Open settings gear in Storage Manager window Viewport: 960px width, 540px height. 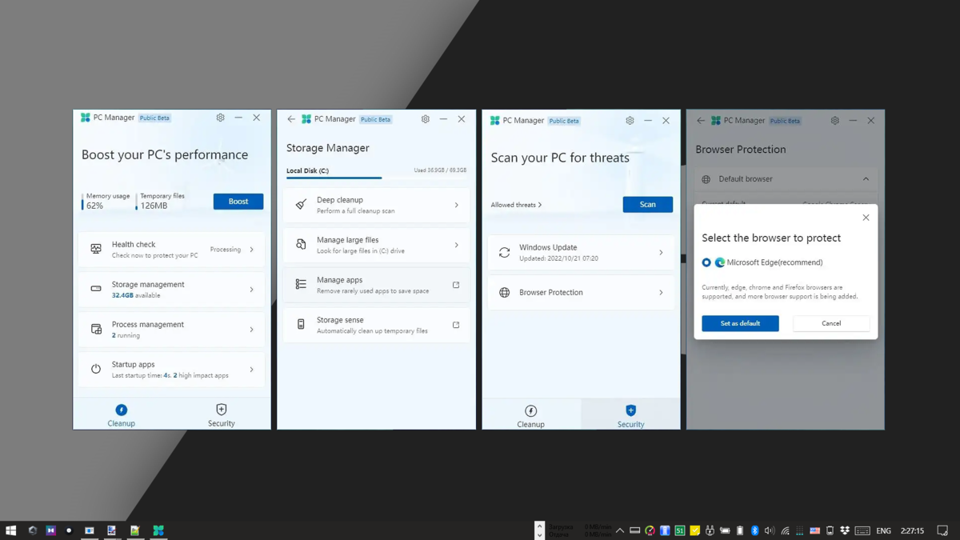(x=426, y=119)
